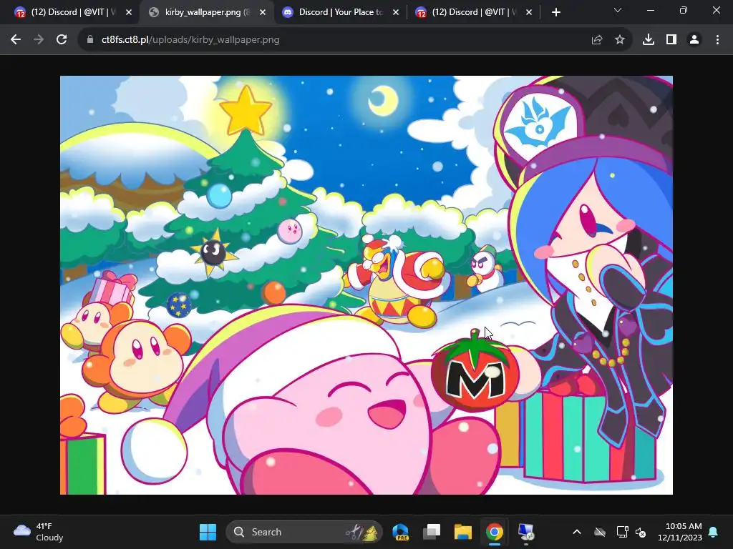Viewport: 733px width, 549px height.
Task: Expand the tab search dropdown
Action: pyautogui.click(x=618, y=10)
